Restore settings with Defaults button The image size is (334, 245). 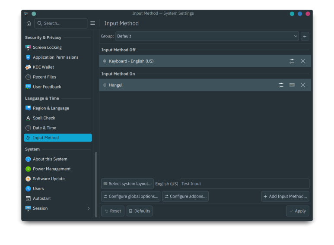click(x=140, y=211)
